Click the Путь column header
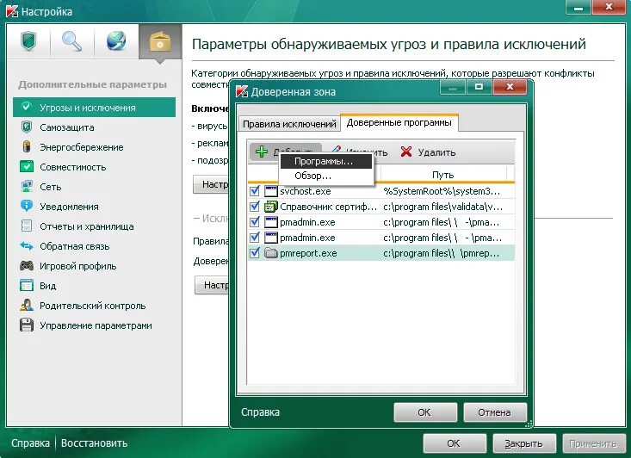This screenshot has height=458, width=631. [443, 175]
